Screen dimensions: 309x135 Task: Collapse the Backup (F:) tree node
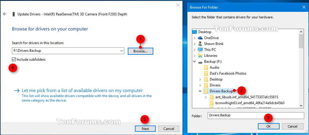pyautogui.click(x=195, y=62)
